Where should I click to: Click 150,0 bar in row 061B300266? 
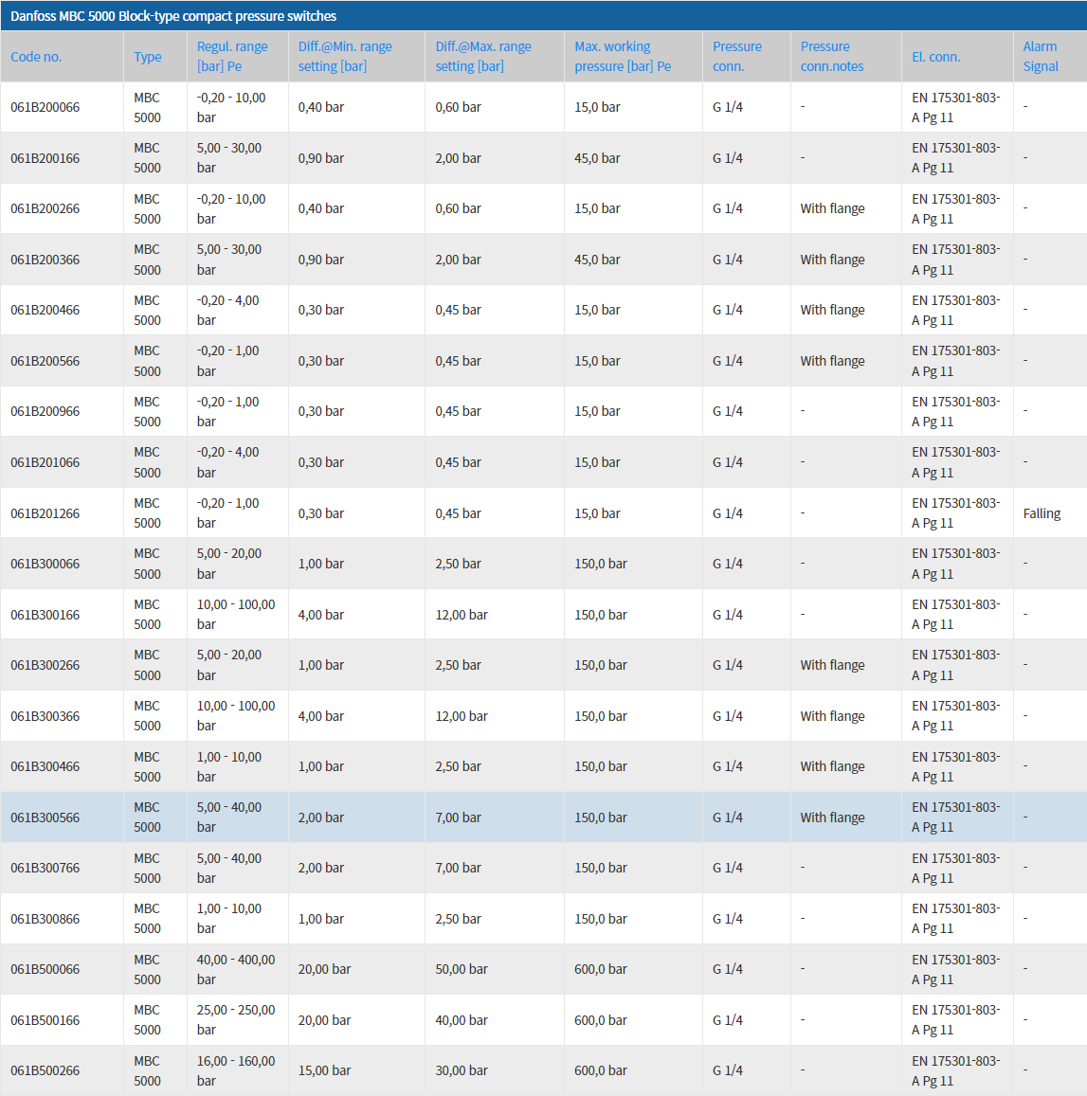coord(600,665)
